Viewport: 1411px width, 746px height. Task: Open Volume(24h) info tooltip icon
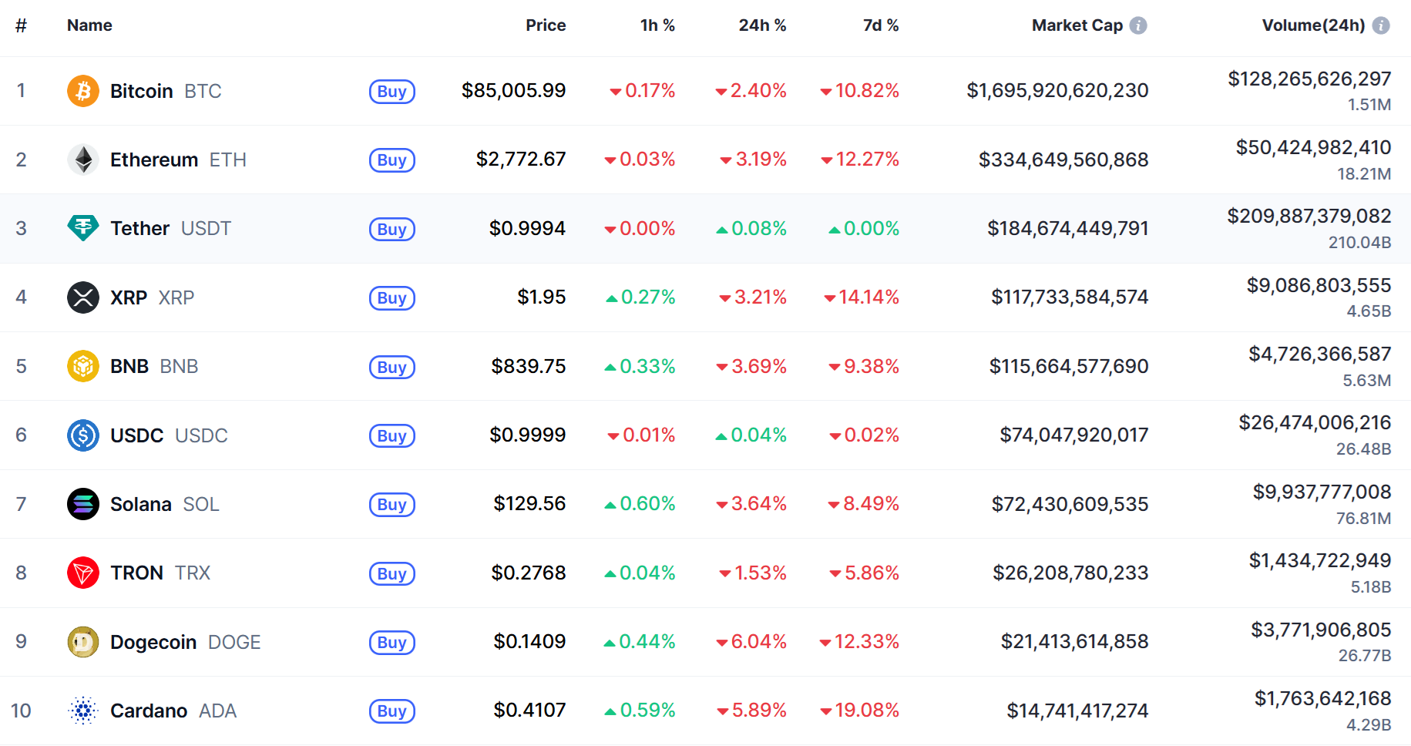click(1381, 25)
